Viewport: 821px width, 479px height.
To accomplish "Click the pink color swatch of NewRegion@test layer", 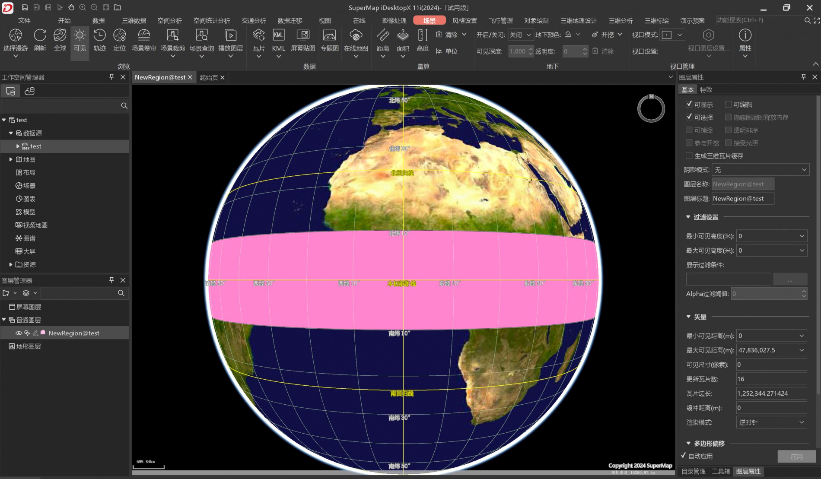I will (x=43, y=333).
